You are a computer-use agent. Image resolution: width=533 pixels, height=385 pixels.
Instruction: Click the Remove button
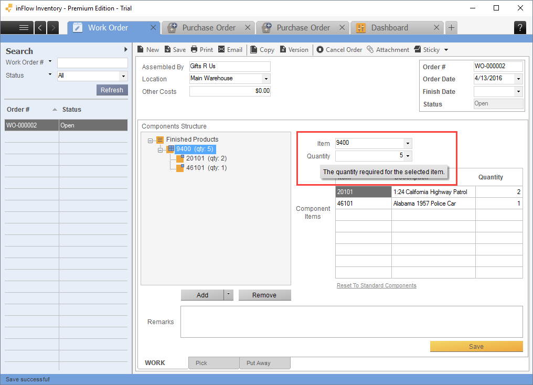(264, 295)
